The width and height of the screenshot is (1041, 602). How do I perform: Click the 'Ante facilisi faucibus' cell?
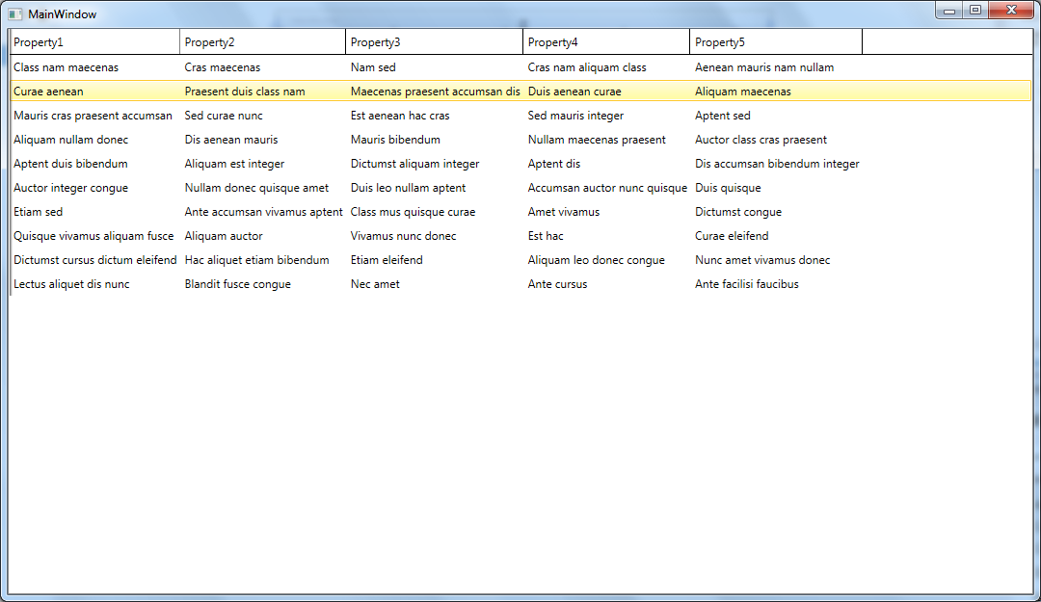coord(747,284)
